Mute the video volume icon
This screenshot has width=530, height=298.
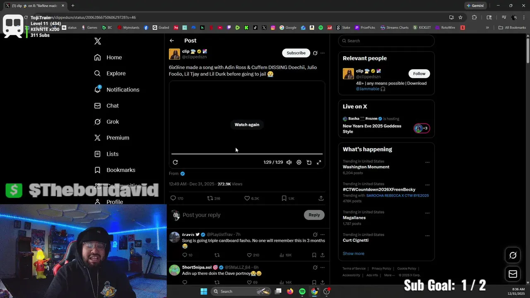pyautogui.click(x=289, y=162)
